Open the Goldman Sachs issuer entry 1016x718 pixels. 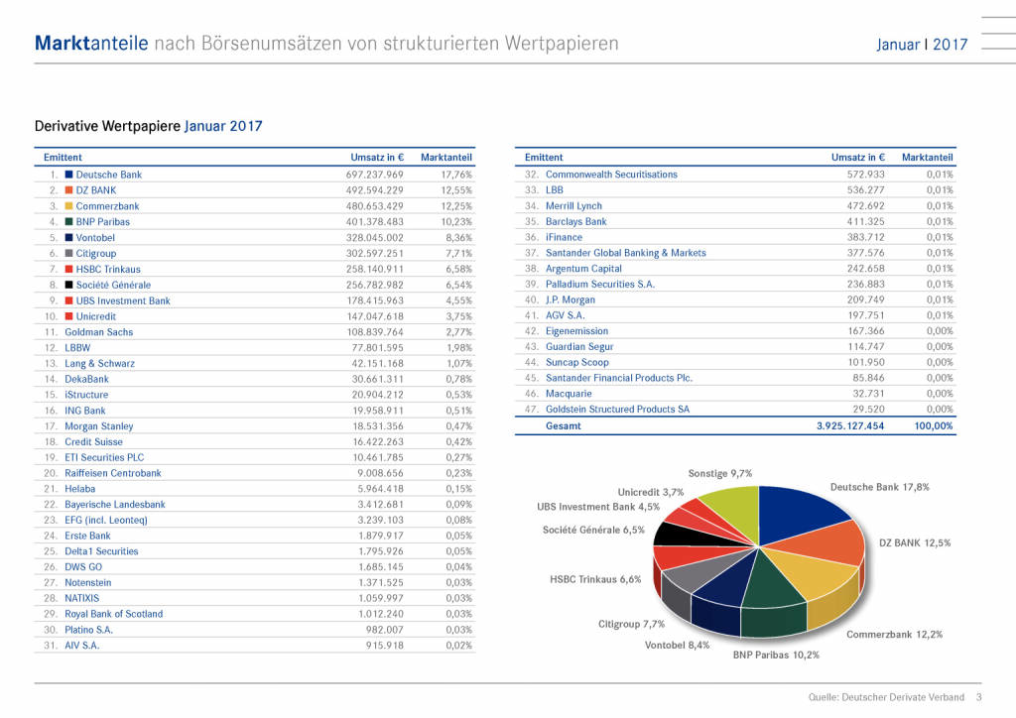pos(98,332)
